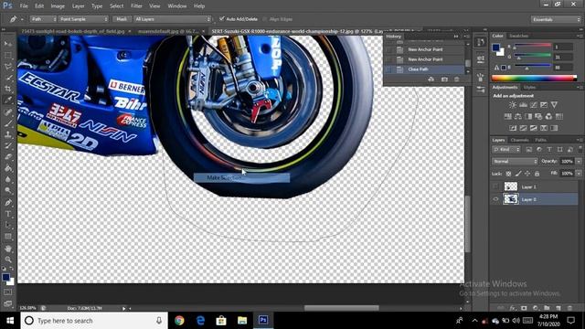Switch to the Channels tab

pyautogui.click(x=520, y=140)
